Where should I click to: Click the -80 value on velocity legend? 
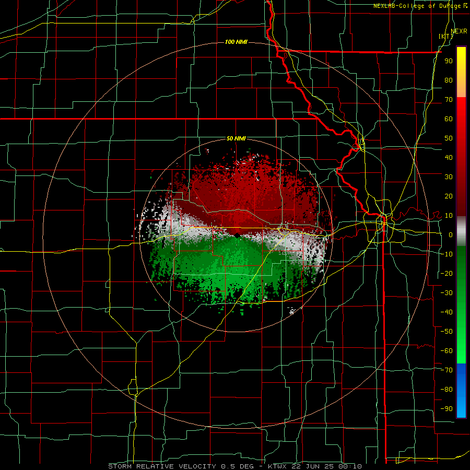[446, 390]
